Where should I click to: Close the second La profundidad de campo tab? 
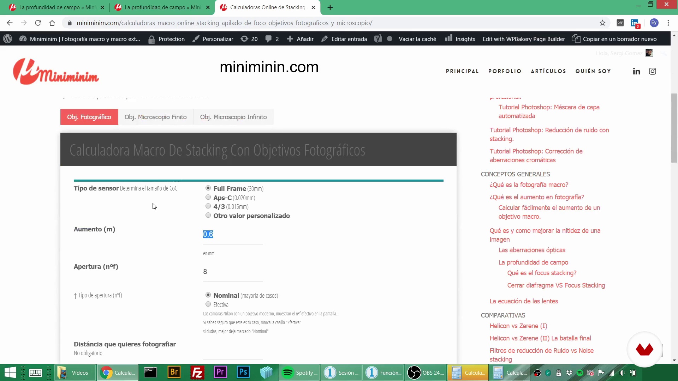(208, 7)
